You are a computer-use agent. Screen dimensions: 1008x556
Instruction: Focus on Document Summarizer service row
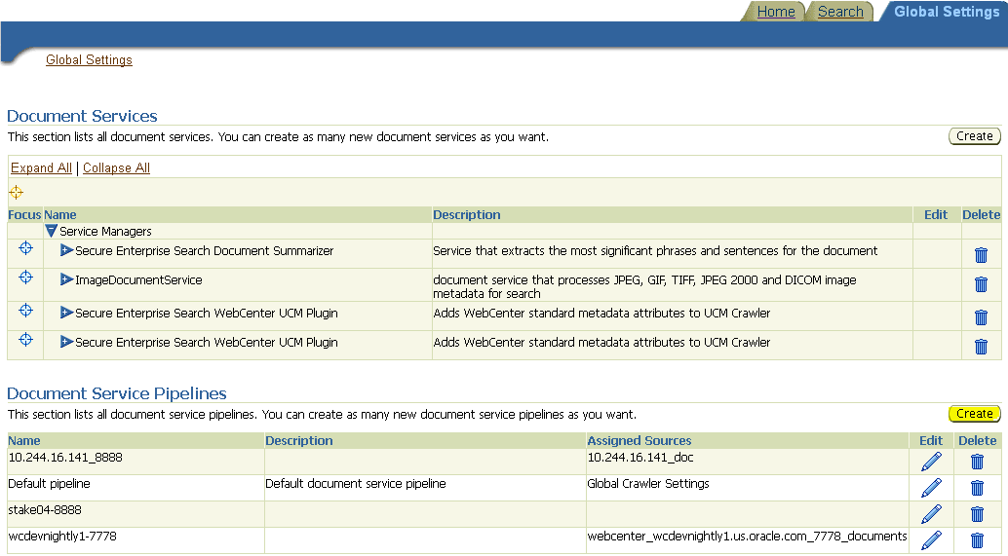[x=25, y=248]
